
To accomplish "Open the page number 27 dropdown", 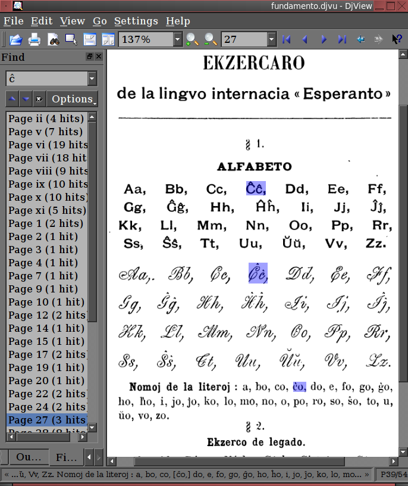I will 271,40.
